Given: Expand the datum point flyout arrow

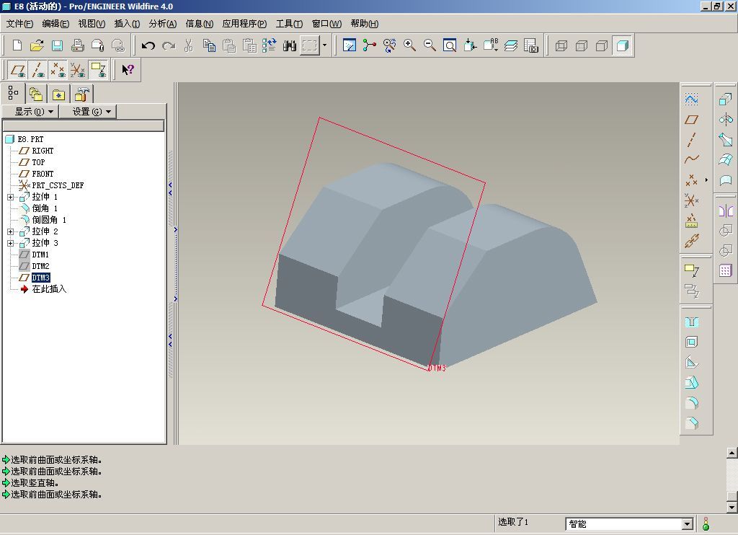Looking at the screenshot, I should point(706,180).
